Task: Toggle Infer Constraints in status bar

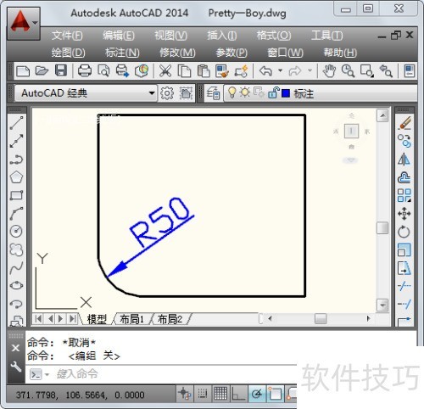Action: [x=185, y=394]
